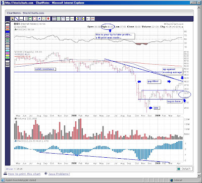
Task: Select the pointer selection tool
Action: (12, 19)
